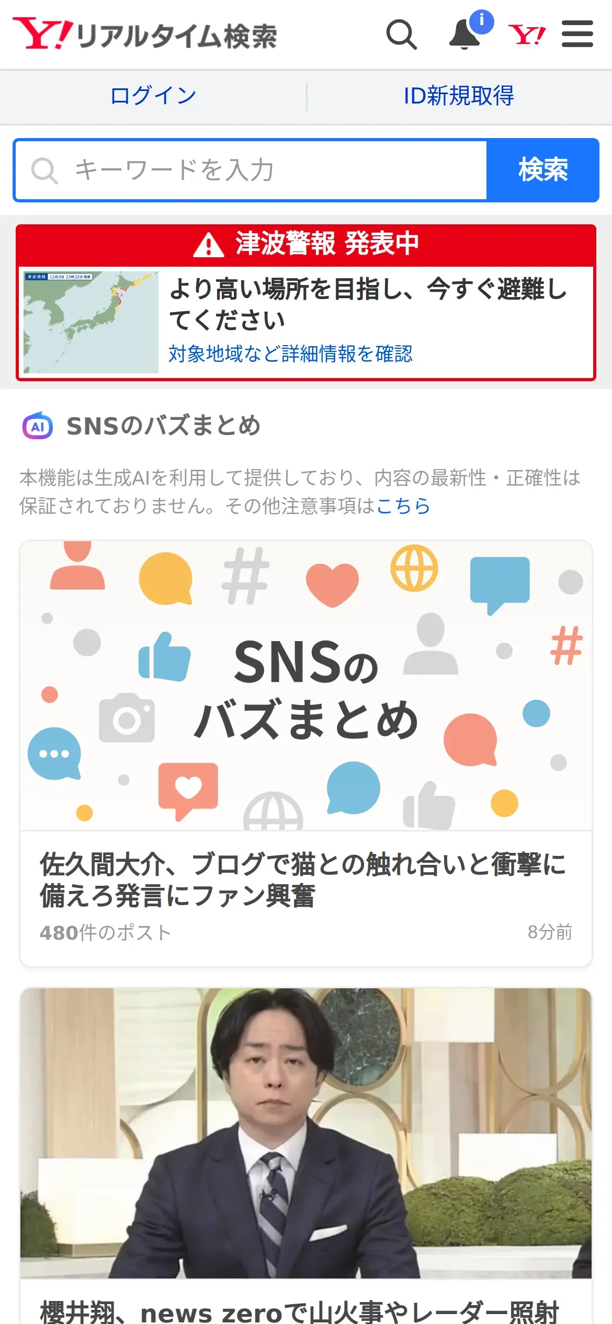This screenshot has width=612, height=1324.
Task: Tap the tsunami map thumbnail of Japan
Action: [x=91, y=322]
